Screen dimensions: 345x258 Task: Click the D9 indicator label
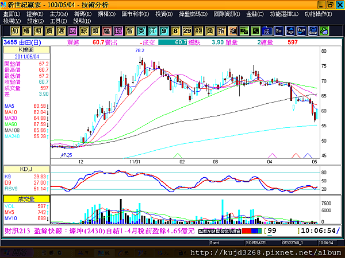pyautogui.click(x=7, y=183)
